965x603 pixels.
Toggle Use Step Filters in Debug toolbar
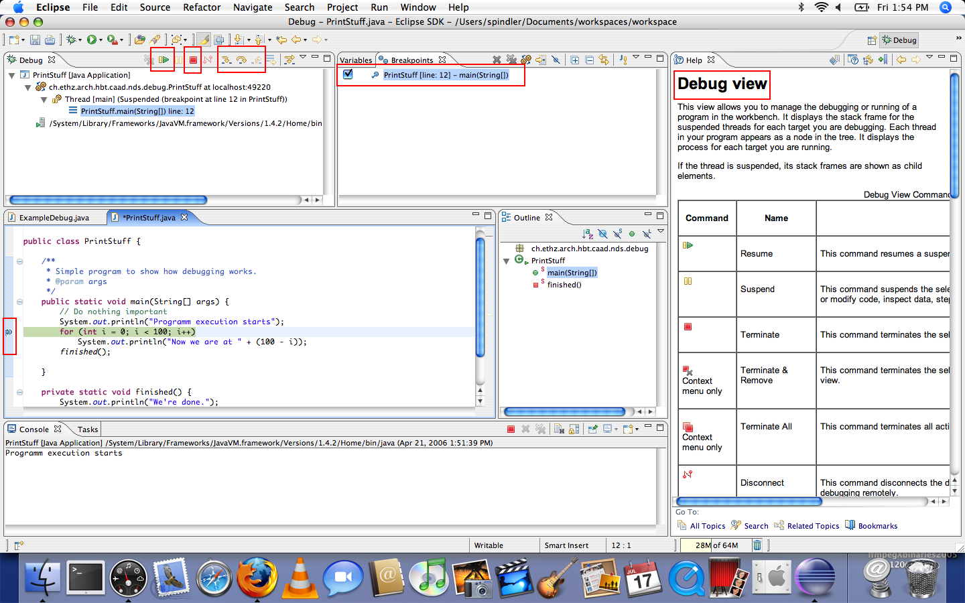(x=289, y=60)
